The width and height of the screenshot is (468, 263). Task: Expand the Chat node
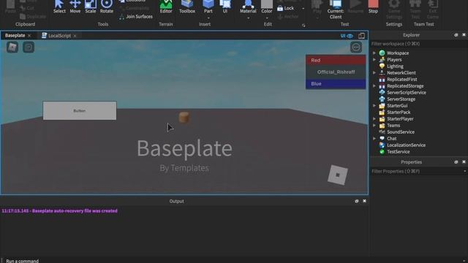[x=374, y=138]
